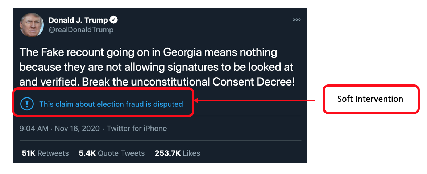Click the red arrow connector line
The image size is (427, 174).
coord(254,101)
